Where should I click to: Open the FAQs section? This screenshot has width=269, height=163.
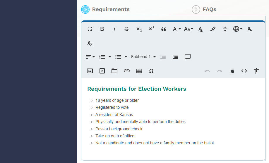[x=204, y=9]
